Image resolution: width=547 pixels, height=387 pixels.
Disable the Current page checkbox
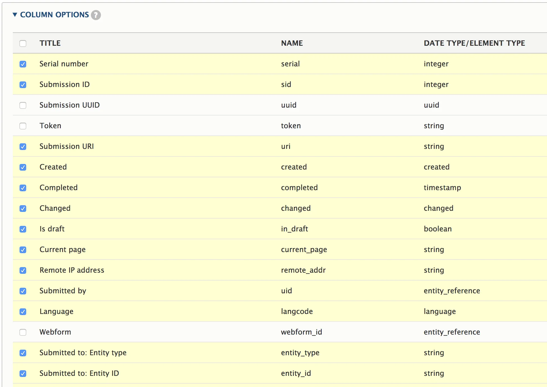pyautogui.click(x=23, y=250)
